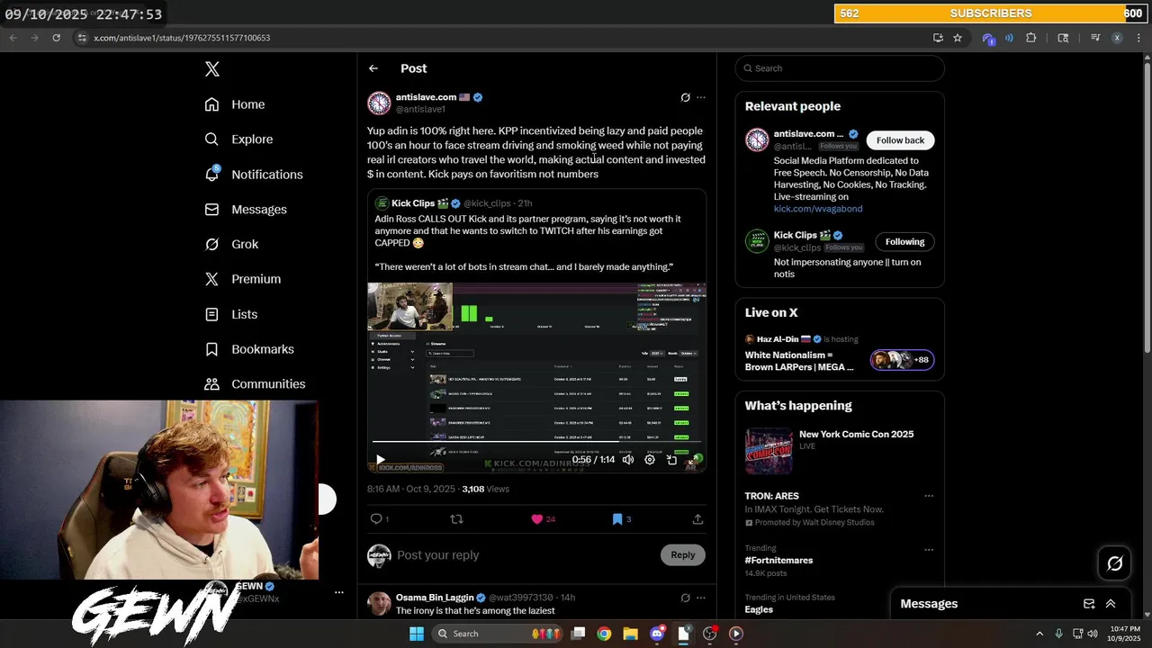1152x648 pixels.
Task: Click the X search box
Action: 840,68
